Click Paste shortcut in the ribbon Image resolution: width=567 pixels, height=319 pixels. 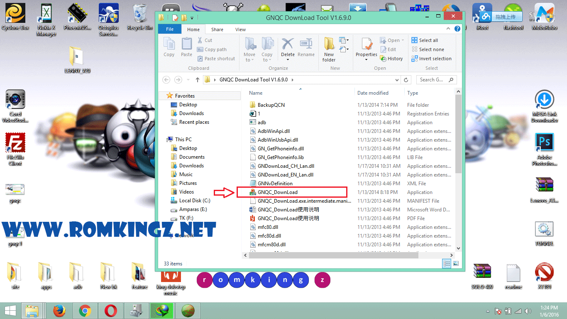point(216,59)
